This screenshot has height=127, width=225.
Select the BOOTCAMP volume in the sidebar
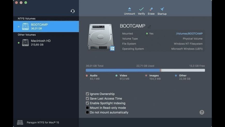(x=46, y=26)
